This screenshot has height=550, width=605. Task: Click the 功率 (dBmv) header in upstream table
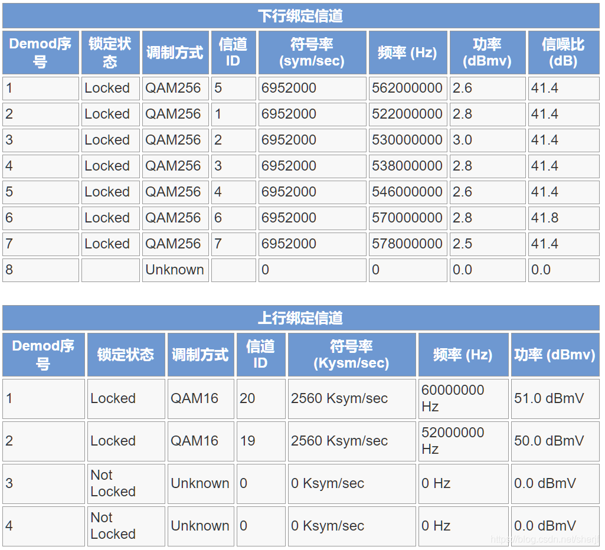coord(554,355)
